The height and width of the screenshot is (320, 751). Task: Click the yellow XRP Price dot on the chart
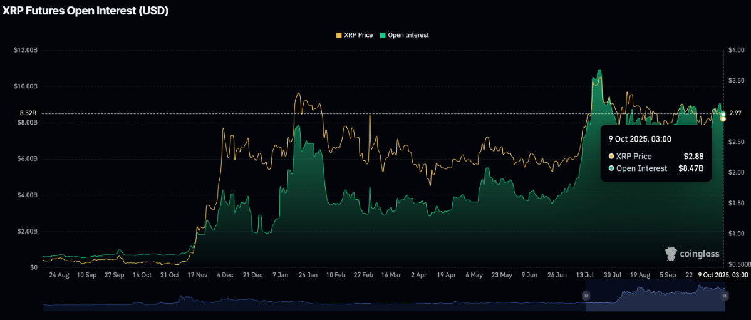click(723, 119)
